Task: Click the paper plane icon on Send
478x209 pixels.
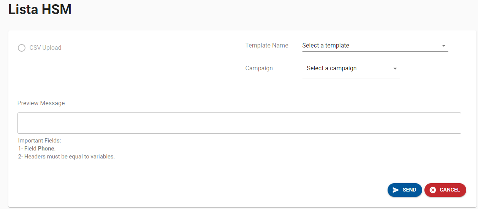Action: (x=396, y=190)
